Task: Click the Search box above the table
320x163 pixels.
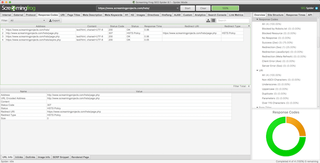Action: click(x=233, y=20)
